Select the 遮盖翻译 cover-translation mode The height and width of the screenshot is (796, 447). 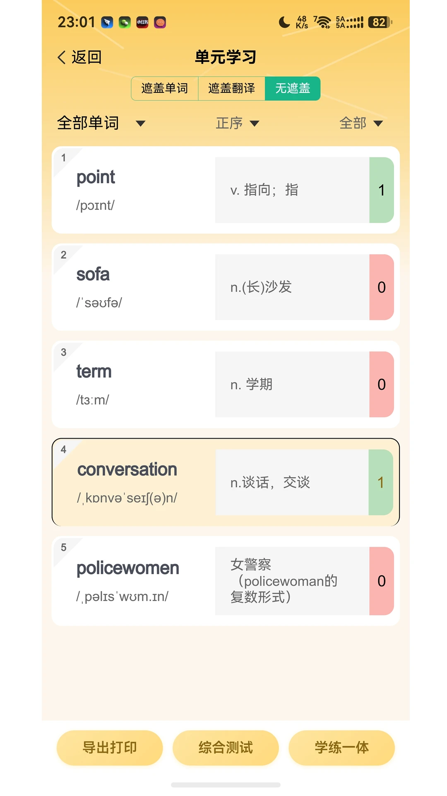point(232,88)
